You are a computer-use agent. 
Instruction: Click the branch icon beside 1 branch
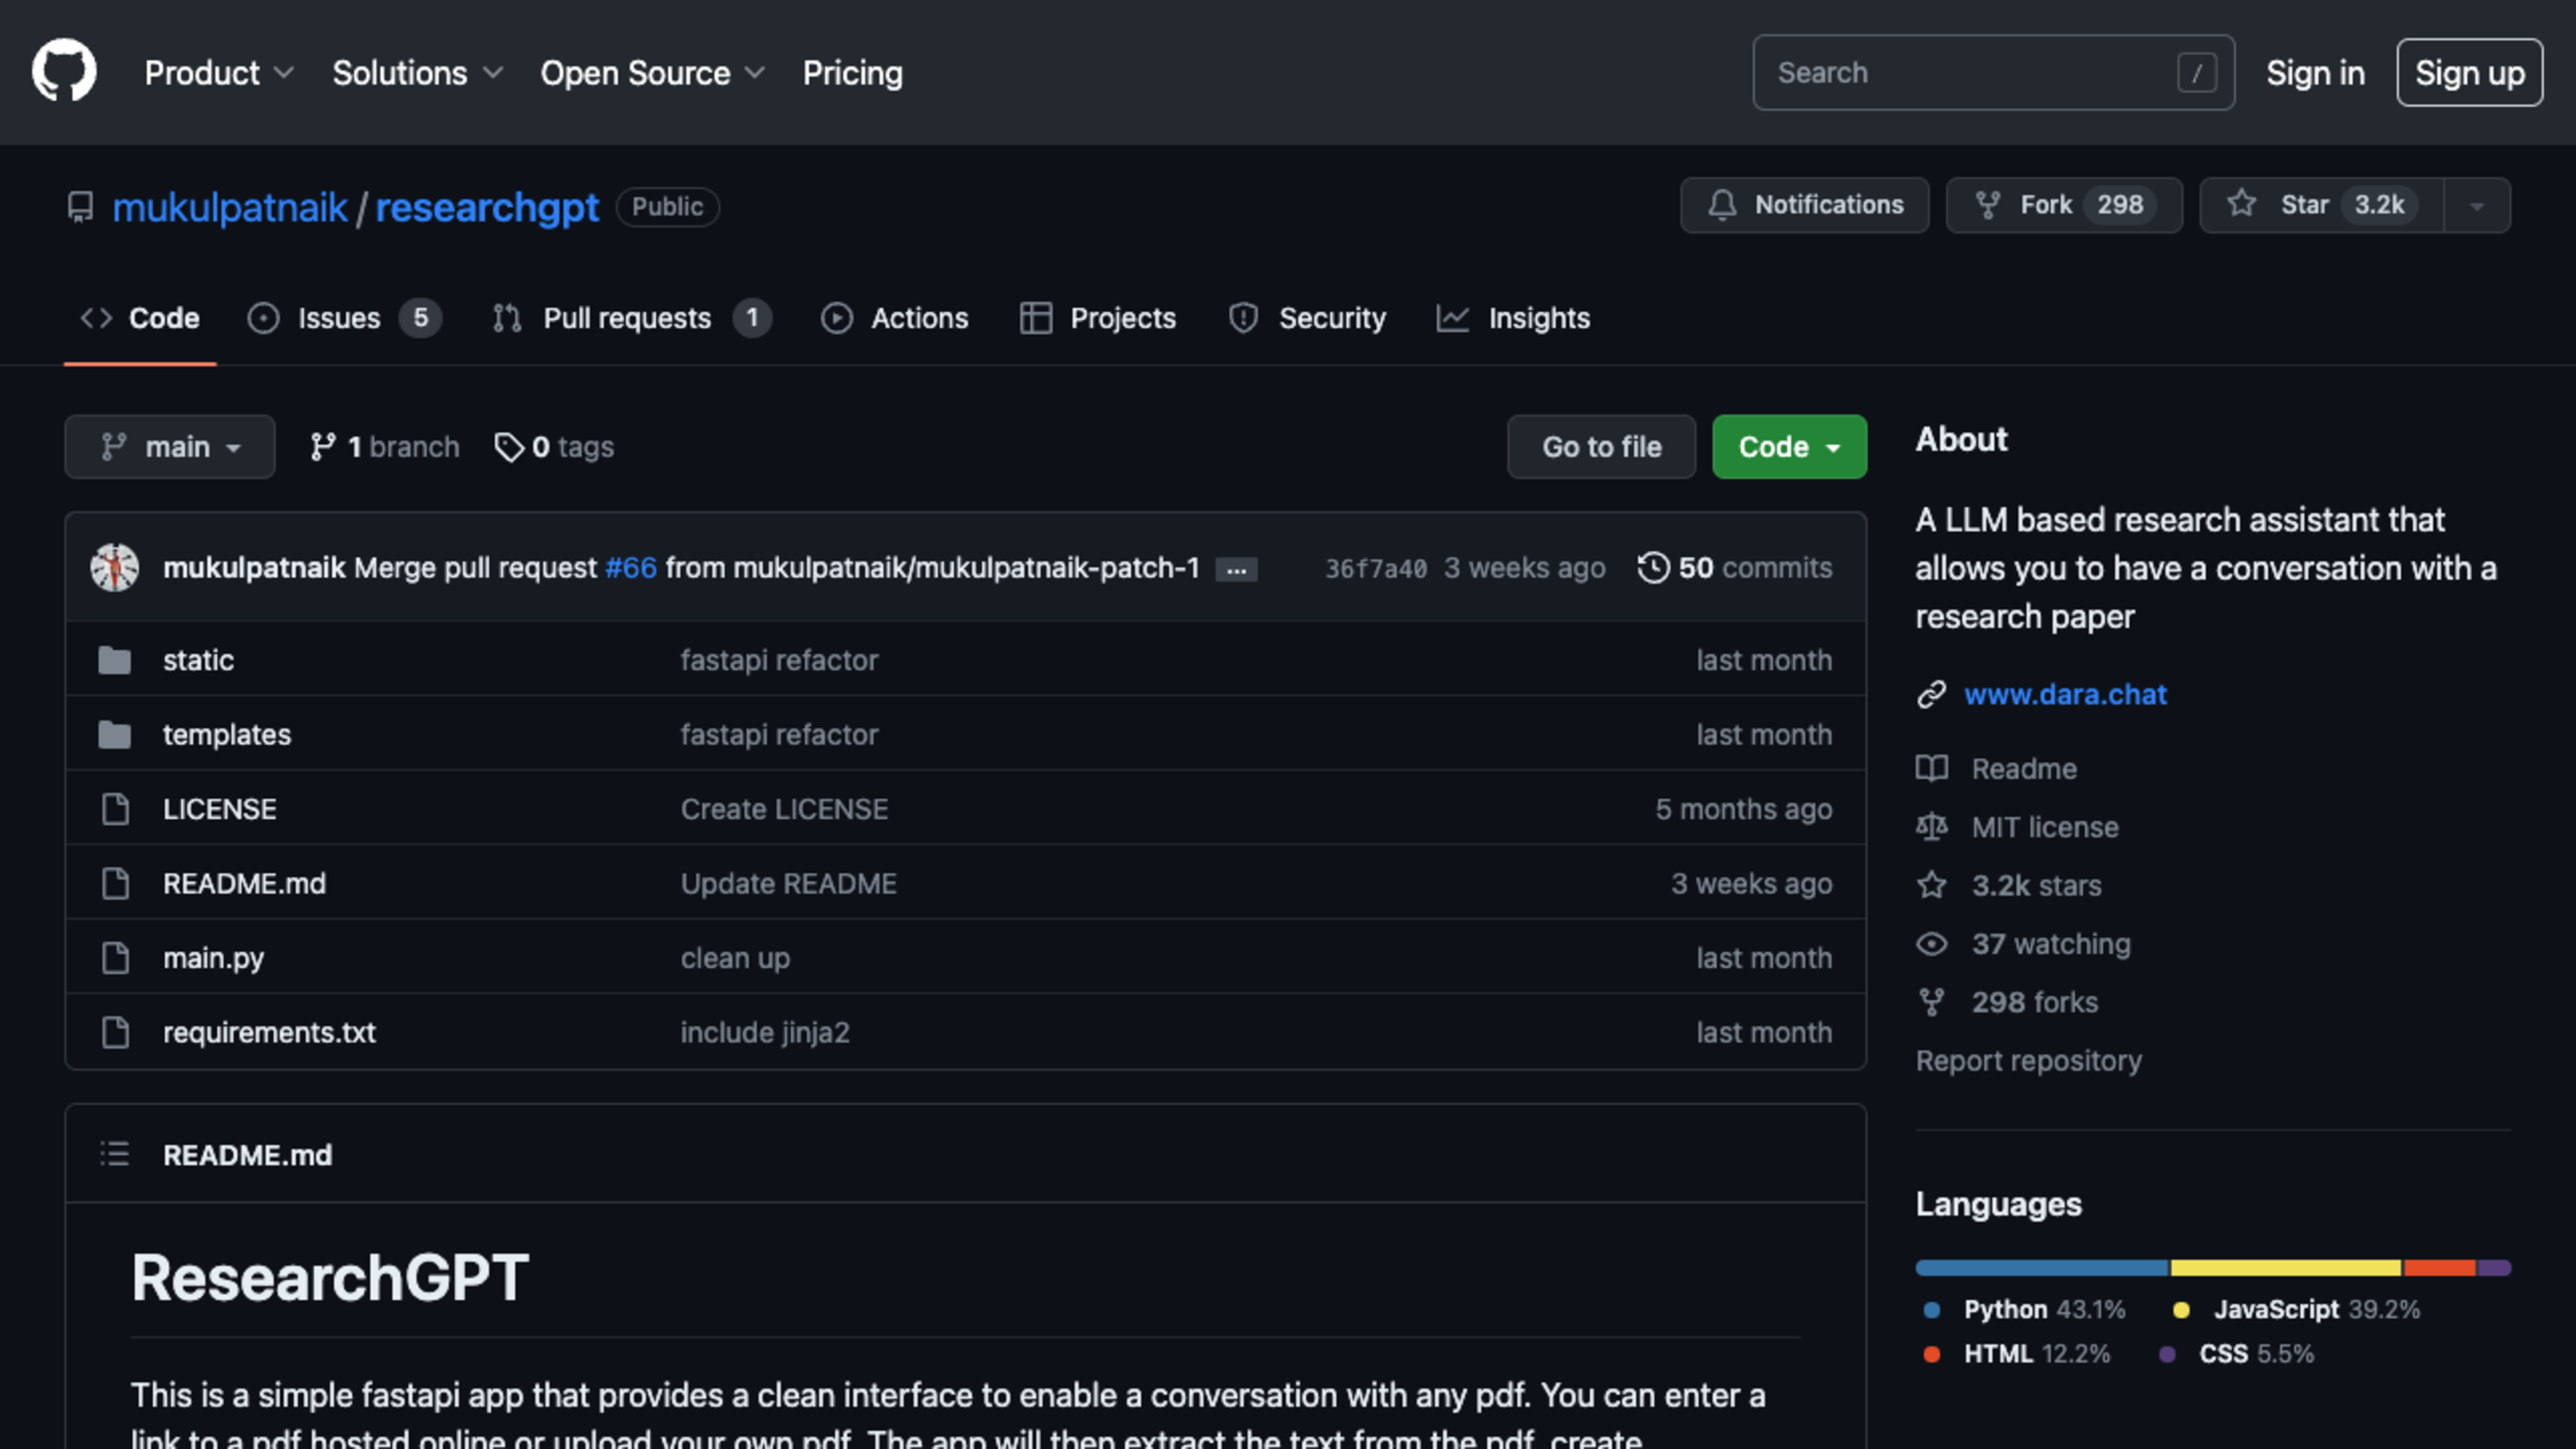click(x=323, y=447)
